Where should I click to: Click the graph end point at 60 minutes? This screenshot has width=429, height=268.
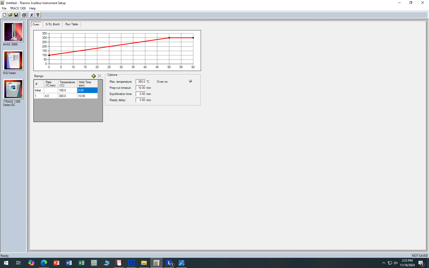tap(193, 38)
